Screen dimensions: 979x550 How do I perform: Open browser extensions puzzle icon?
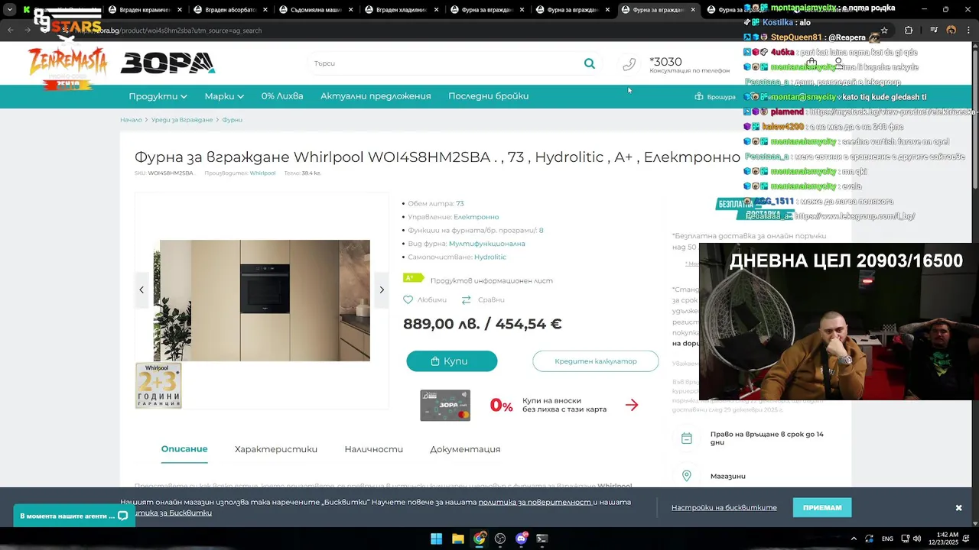[x=909, y=31]
